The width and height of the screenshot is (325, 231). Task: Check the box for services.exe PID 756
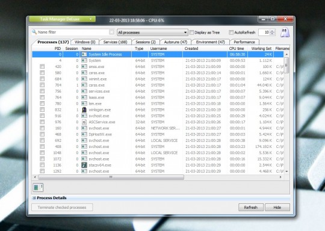coord(42,91)
